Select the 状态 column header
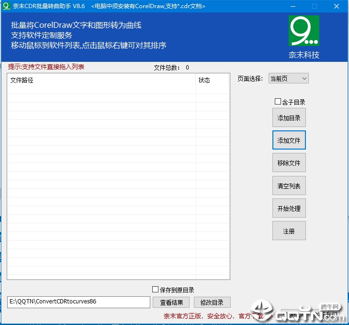349x325 pixels. tap(213, 80)
